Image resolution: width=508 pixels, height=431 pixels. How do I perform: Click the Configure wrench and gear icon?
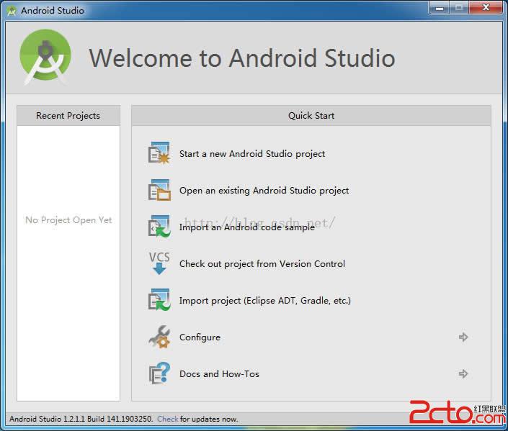tap(159, 337)
